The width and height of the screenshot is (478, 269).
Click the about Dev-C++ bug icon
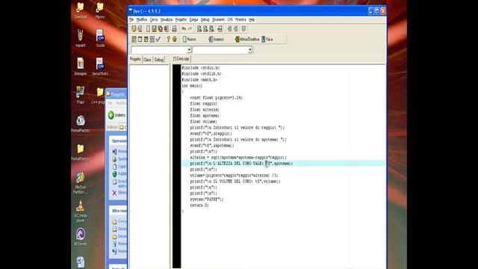click(x=175, y=40)
